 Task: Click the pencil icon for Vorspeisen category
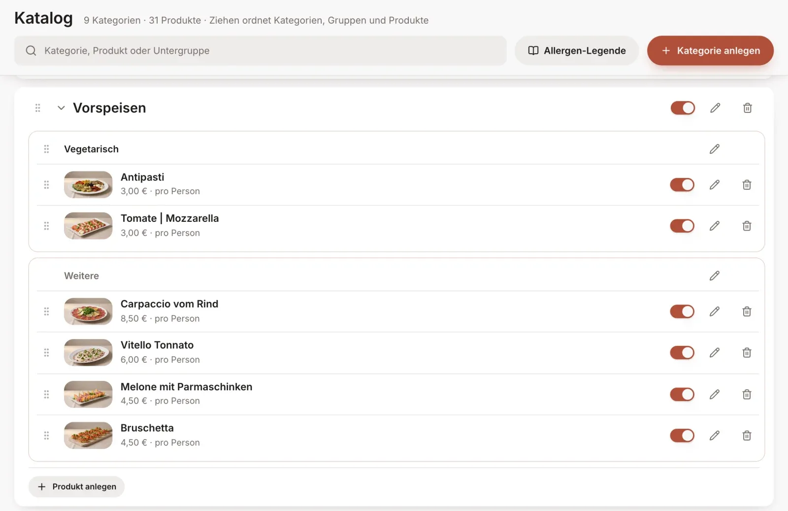[715, 108]
